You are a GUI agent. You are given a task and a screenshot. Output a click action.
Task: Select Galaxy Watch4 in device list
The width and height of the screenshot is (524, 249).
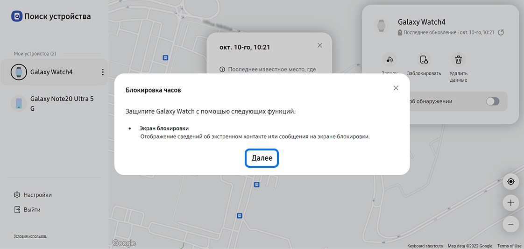[54, 72]
